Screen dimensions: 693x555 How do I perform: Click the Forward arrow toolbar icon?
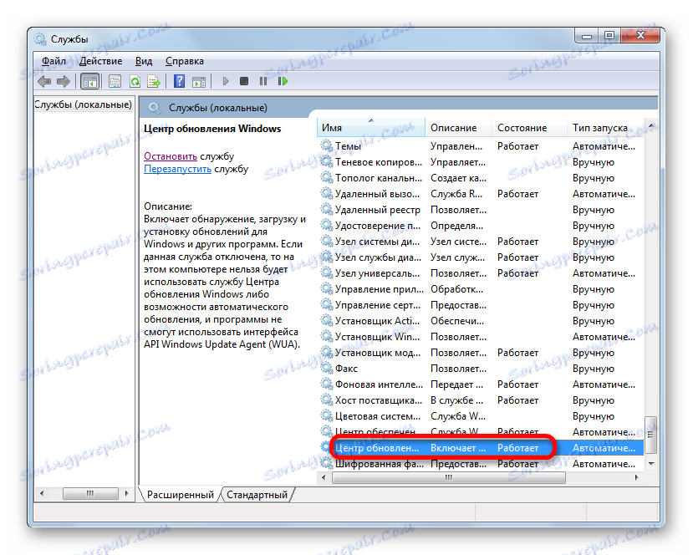tap(64, 81)
